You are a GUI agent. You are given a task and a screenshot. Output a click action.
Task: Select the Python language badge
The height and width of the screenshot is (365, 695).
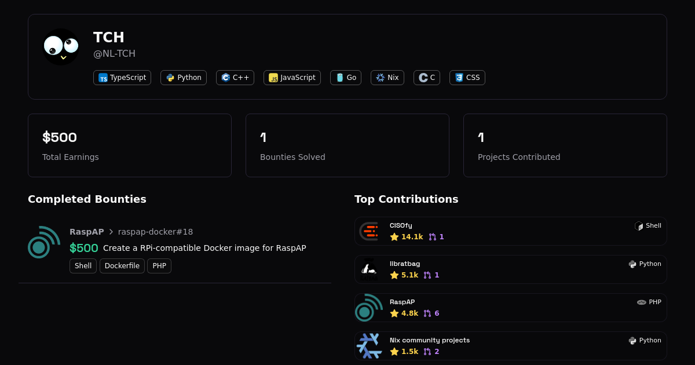184,78
